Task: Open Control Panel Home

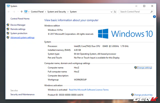Action: coord(20,19)
